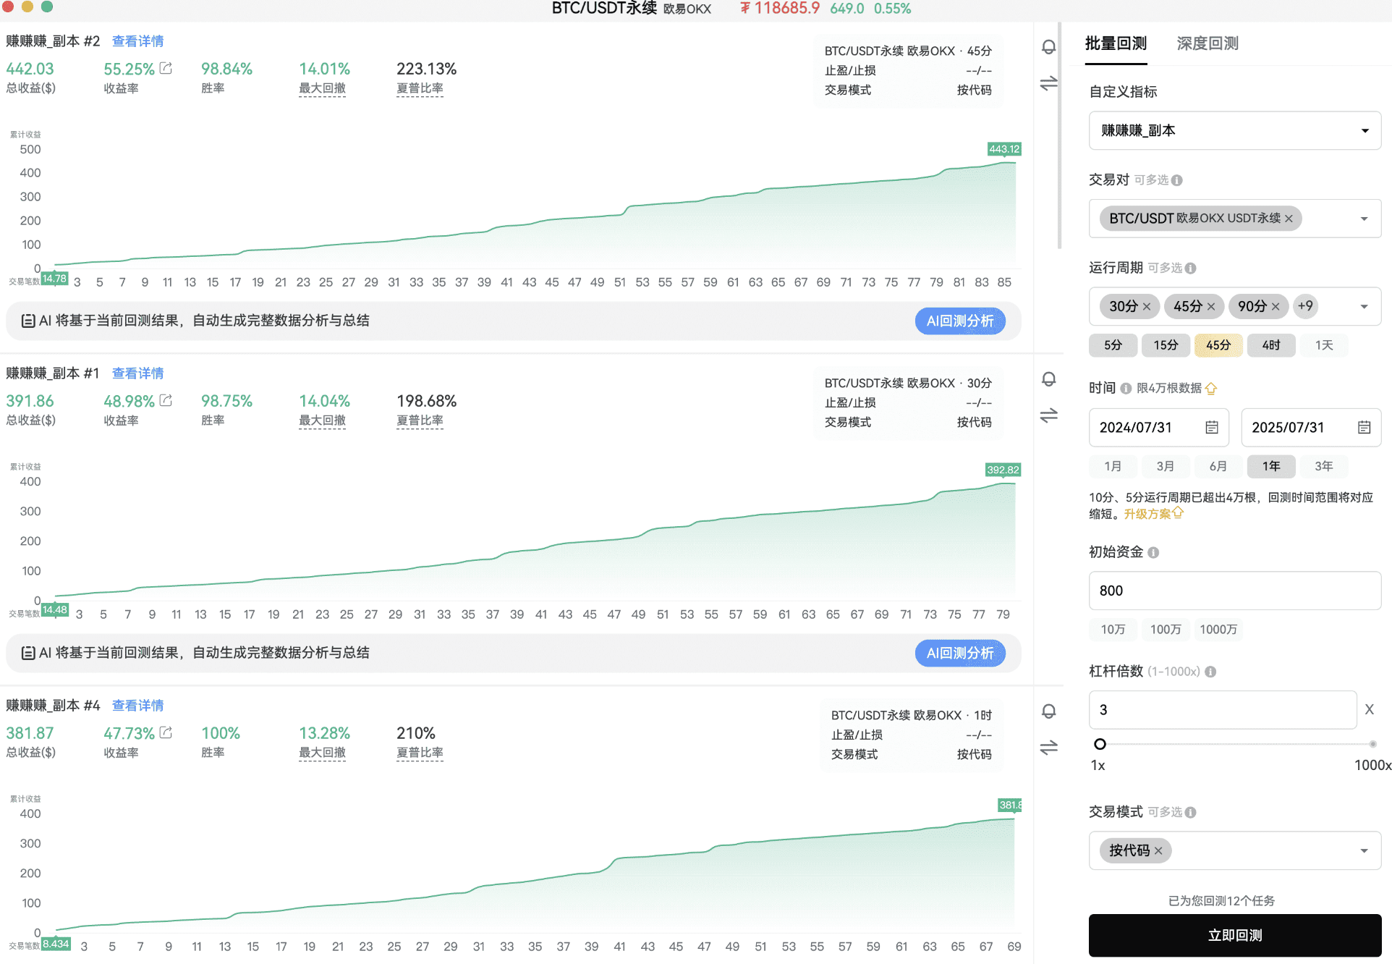Click the bell alert icon for 副本 #1
The width and height of the screenshot is (1392, 964).
pos(1048,380)
